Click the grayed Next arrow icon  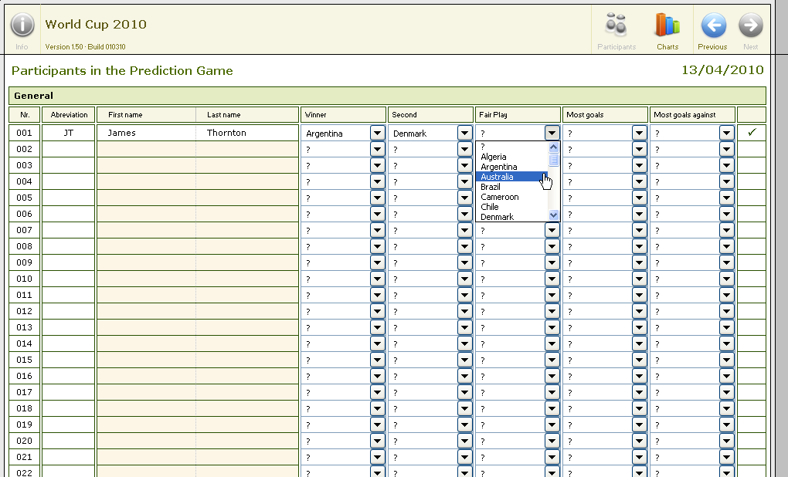pos(750,26)
